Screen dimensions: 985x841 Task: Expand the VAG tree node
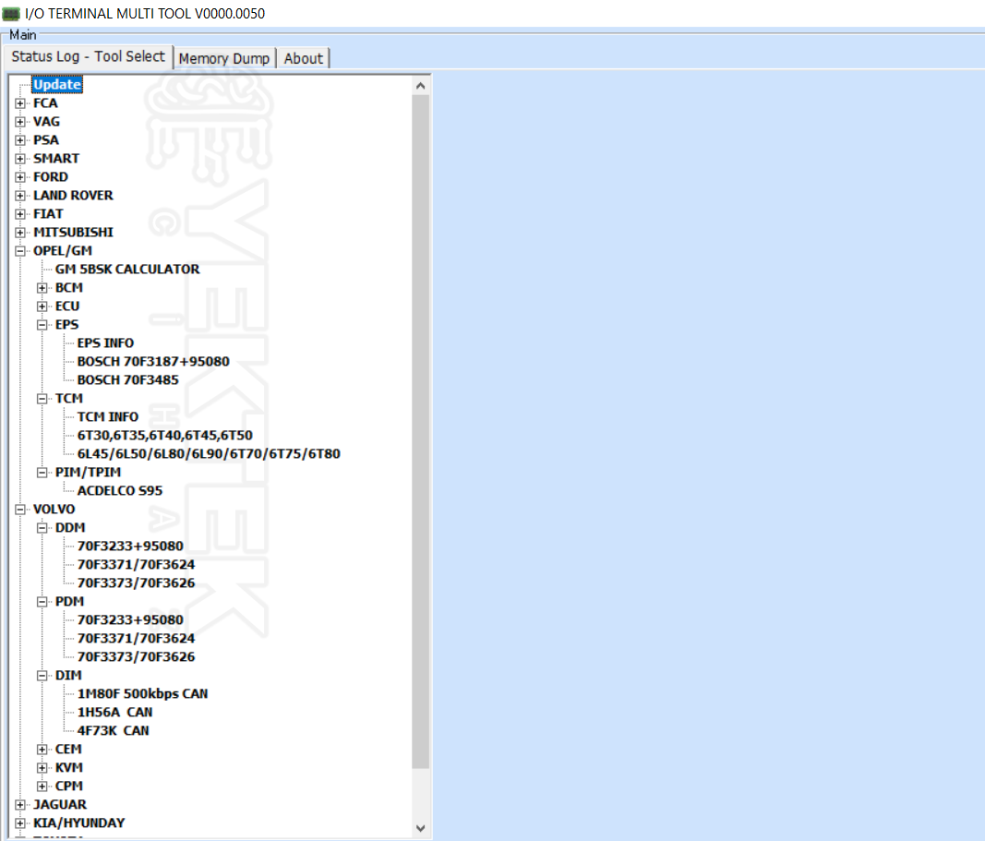coord(20,122)
